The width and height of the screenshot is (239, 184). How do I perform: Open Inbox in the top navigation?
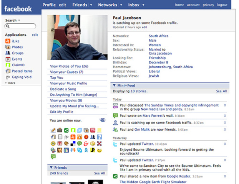[x=134, y=5]
